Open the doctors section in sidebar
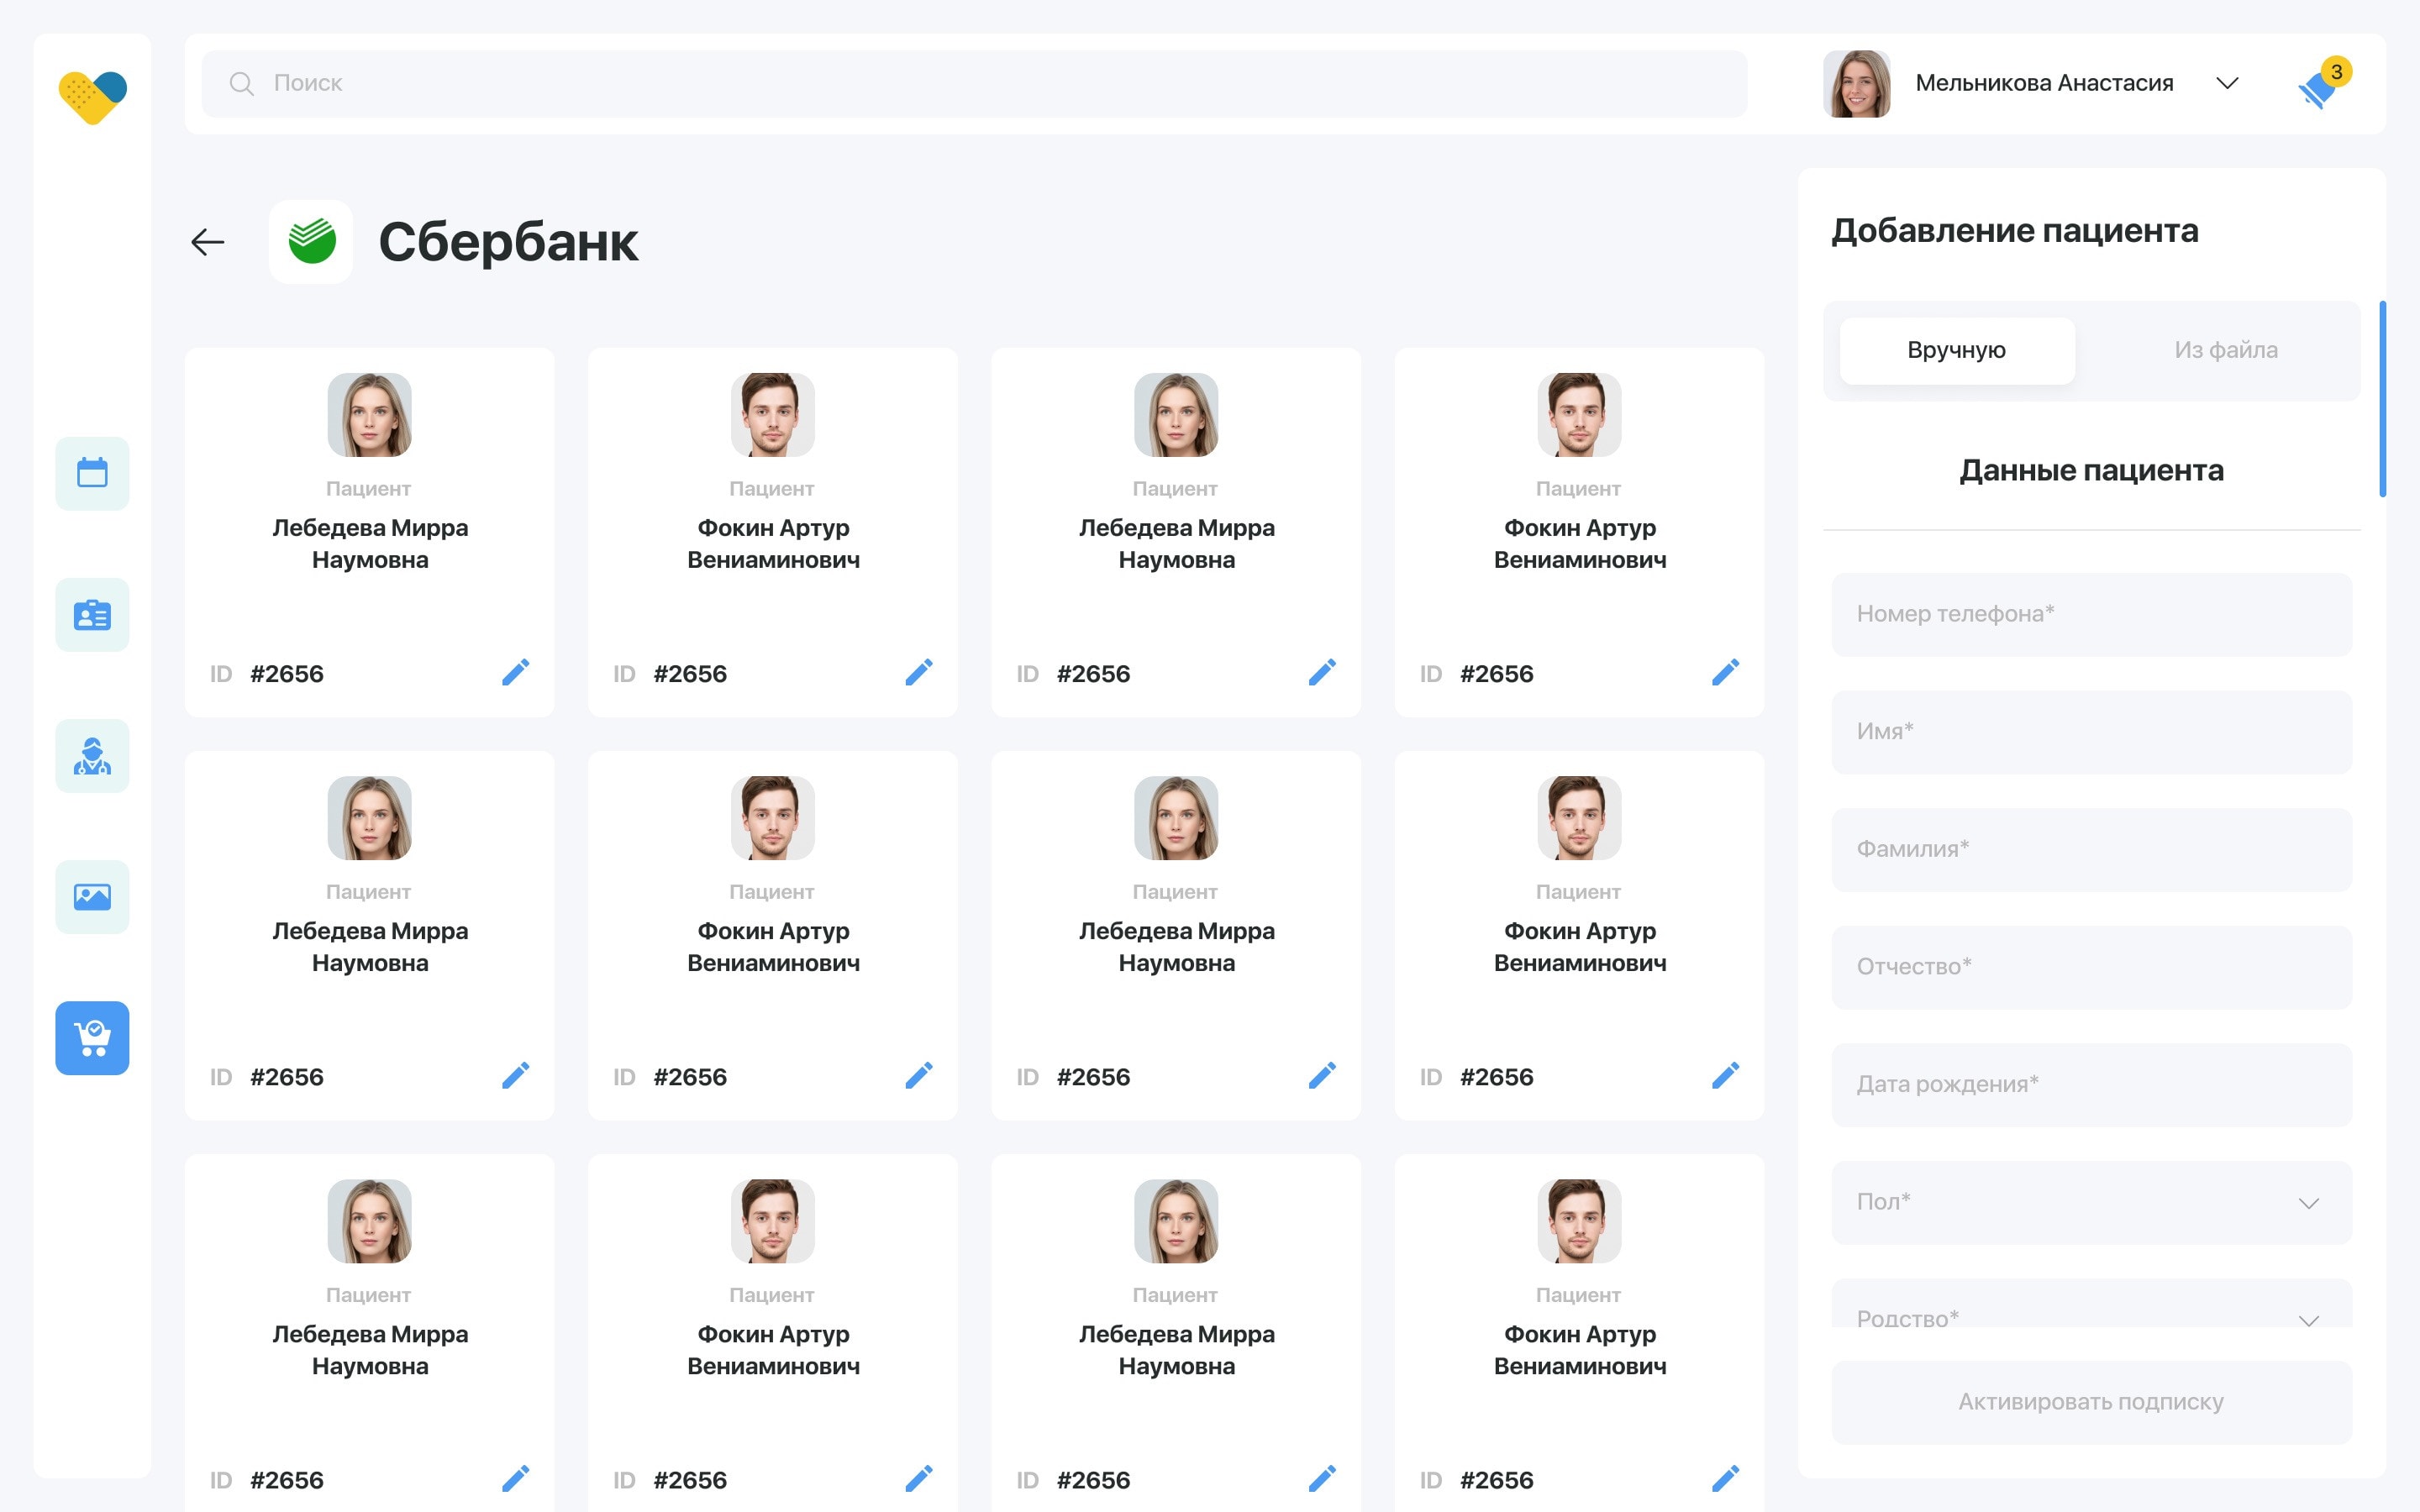The width and height of the screenshot is (2420, 1512). point(92,756)
